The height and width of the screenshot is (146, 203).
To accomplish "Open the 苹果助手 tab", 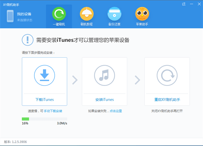I will pos(142,16).
